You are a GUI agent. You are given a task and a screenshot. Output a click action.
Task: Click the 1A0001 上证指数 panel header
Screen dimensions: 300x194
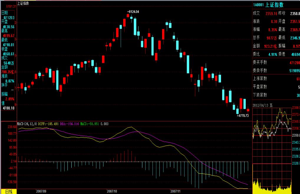268,5
